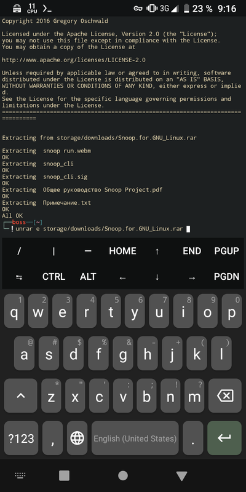Tap the HOME extra key

point(122,251)
